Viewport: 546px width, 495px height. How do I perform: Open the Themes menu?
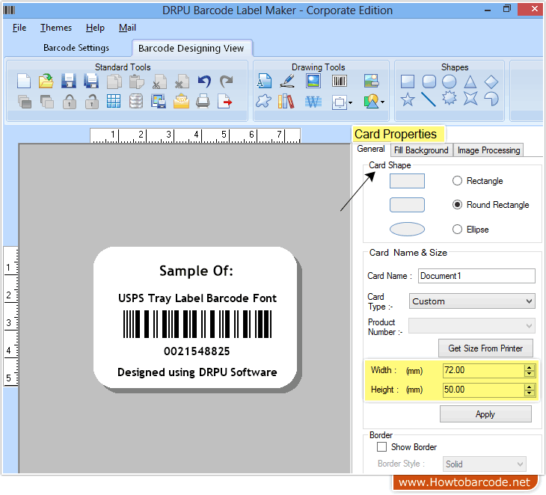click(x=56, y=28)
